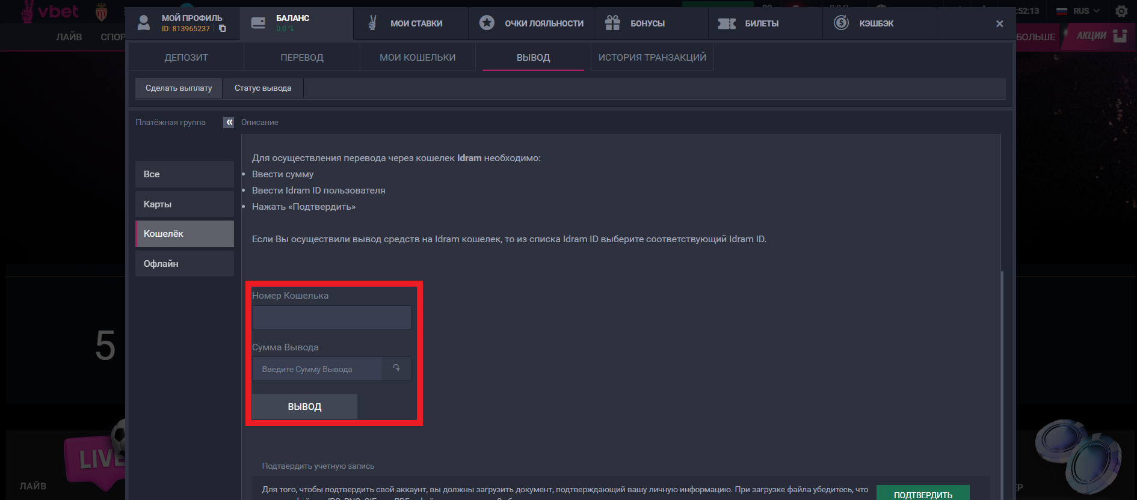Open the Лайв navigation item
The image size is (1137, 500).
(69, 37)
